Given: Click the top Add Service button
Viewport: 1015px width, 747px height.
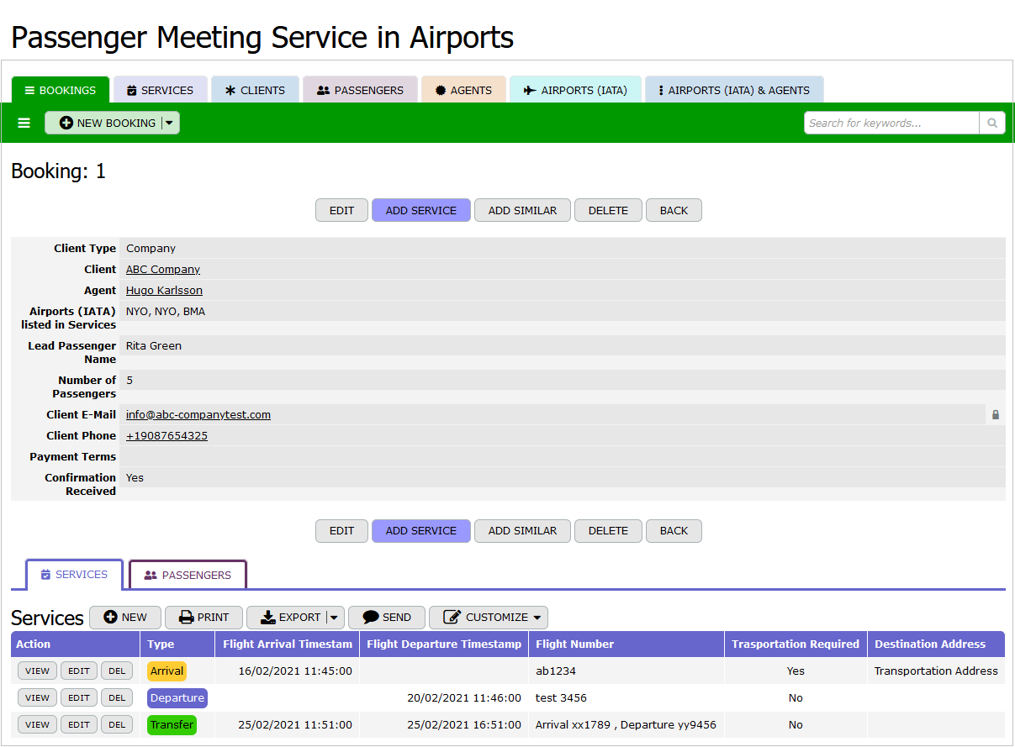Looking at the screenshot, I should (x=421, y=211).
